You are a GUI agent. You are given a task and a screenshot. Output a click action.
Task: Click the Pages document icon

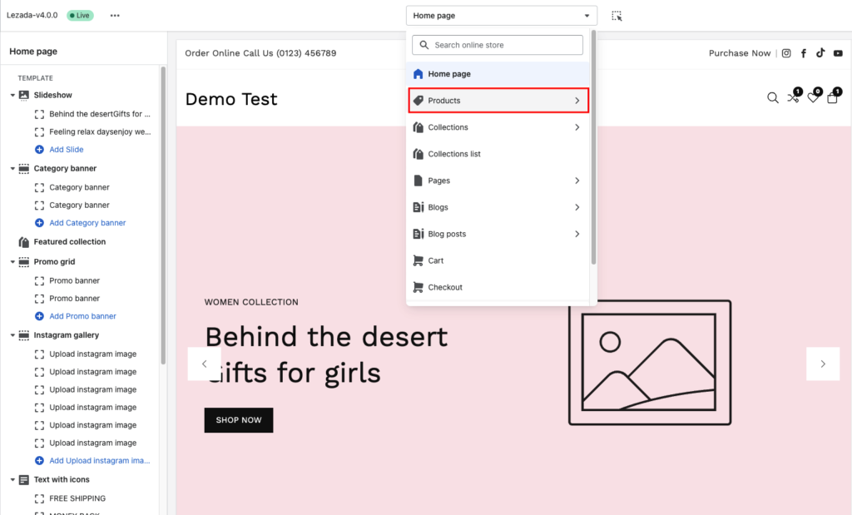pyautogui.click(x=418, y=181)
